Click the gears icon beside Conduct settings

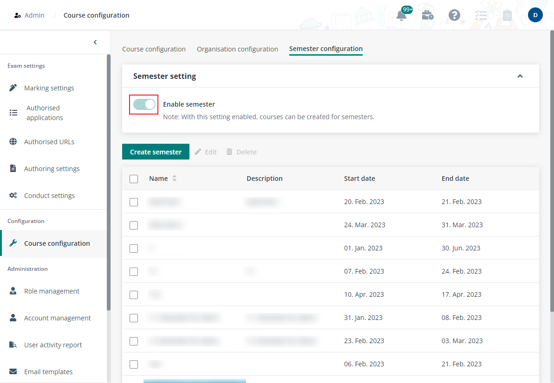coord(13,195)
